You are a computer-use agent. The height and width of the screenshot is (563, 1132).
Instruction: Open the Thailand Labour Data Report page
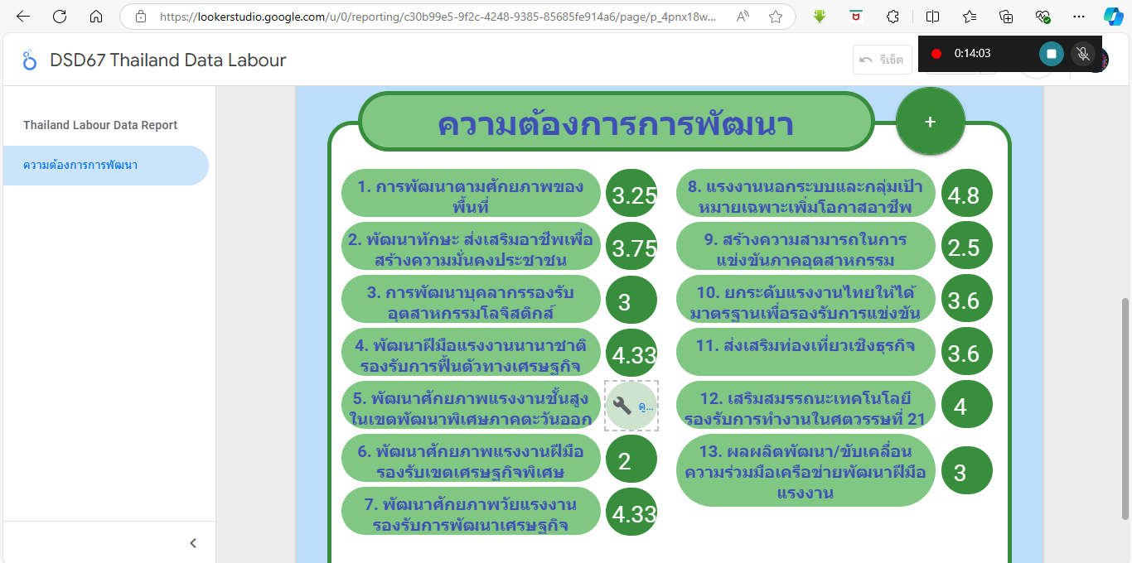(100, 125)
